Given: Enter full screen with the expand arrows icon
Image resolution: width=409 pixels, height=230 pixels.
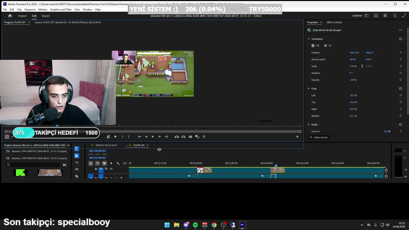Looking at the screenshot, I should tap(404, 16).
